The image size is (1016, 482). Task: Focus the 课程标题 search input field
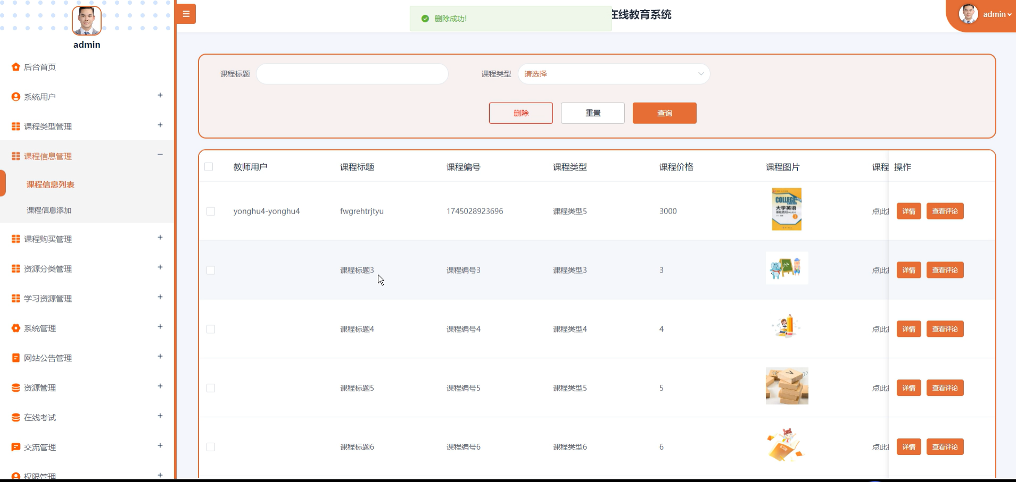pos(352,74)
